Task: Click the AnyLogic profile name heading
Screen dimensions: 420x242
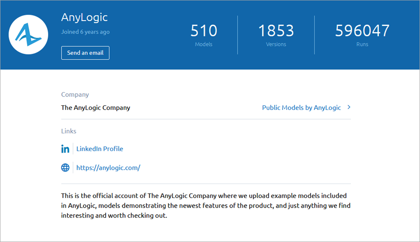Action: [84, 18]
